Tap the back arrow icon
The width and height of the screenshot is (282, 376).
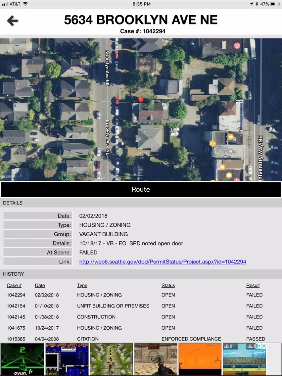(x=13, y=21)
